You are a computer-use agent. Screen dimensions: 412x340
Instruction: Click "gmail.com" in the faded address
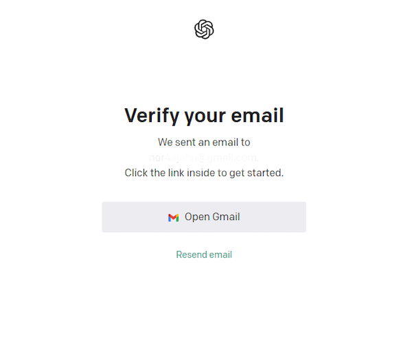pos(232,158)
